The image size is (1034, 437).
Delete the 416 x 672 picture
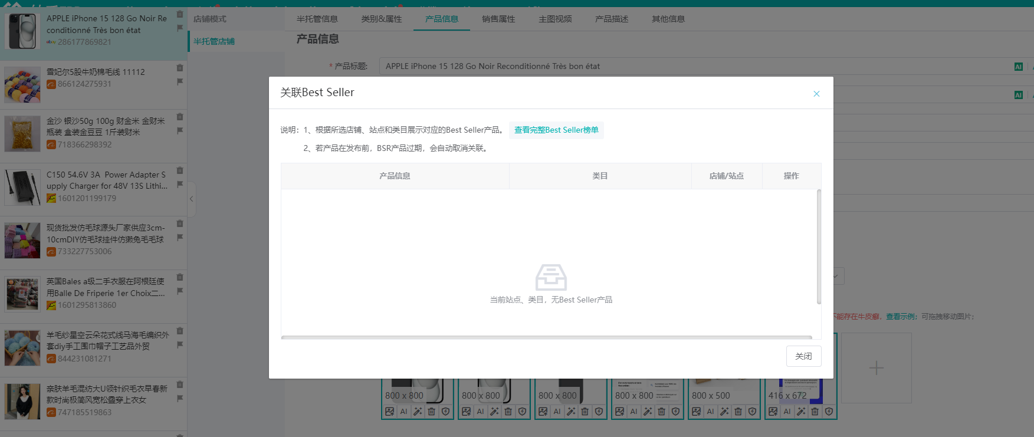pyautogui.click(x=815, y=412)
